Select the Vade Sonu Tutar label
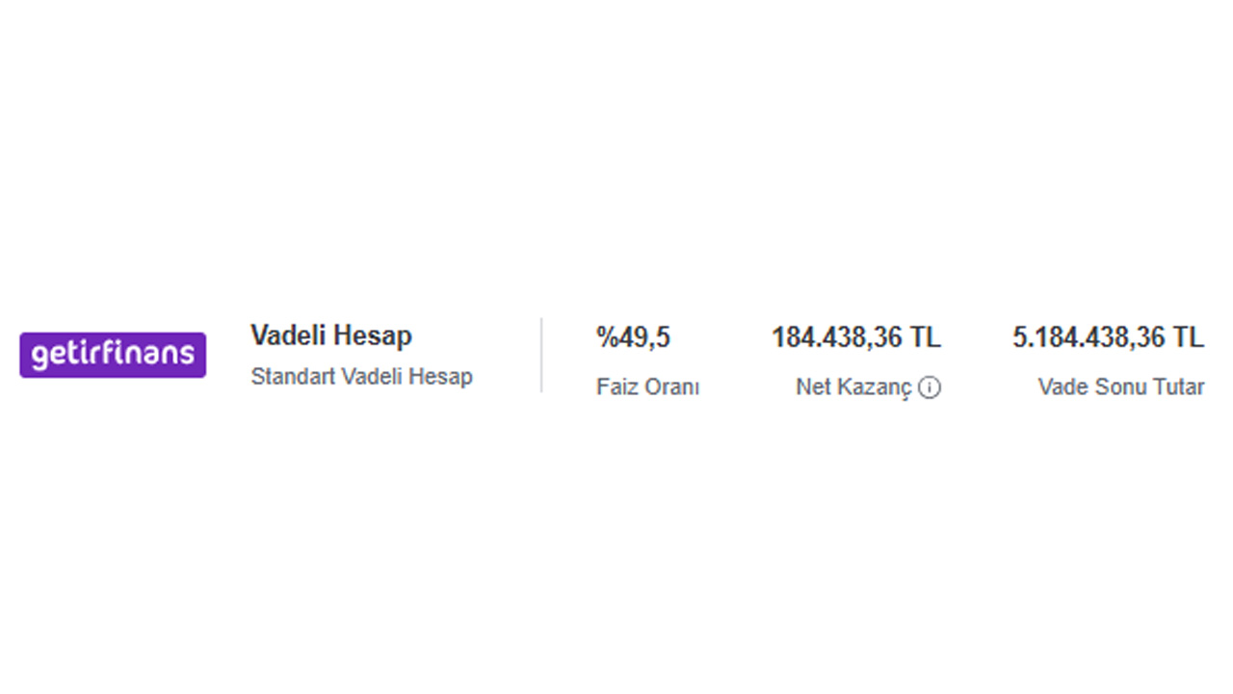 [x=1120, y=387]
